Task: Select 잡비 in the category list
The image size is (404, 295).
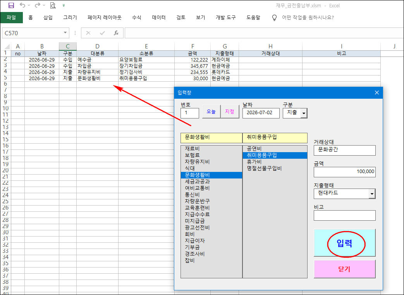Action: click(211, 260)
